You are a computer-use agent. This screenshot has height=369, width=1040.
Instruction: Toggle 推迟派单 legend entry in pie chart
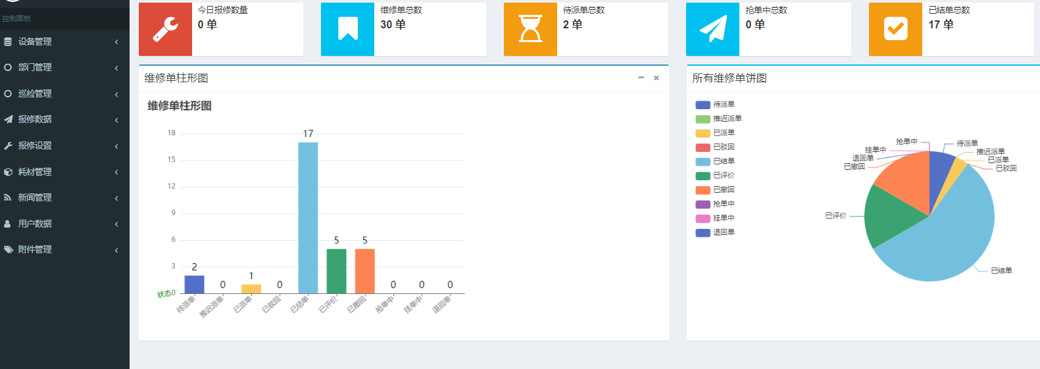coord(718,118)
